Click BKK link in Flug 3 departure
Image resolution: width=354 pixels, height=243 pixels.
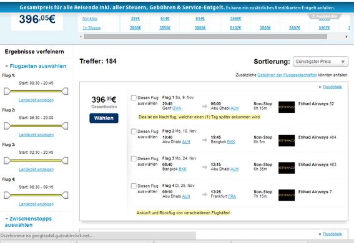[182, 169]
